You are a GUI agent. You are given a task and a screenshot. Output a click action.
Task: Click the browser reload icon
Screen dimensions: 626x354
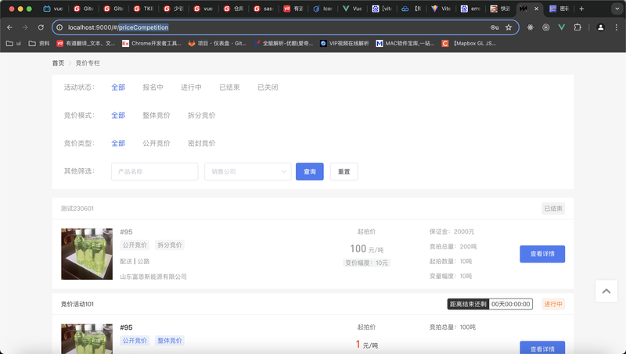[39, 27]
